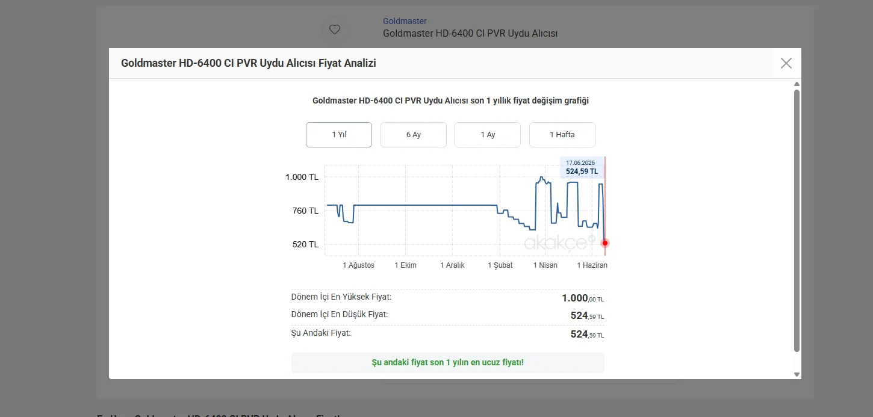Click the 1 Ağustos axis label
Viewport: 873px width, 417px height.
[x=359, y=265]
